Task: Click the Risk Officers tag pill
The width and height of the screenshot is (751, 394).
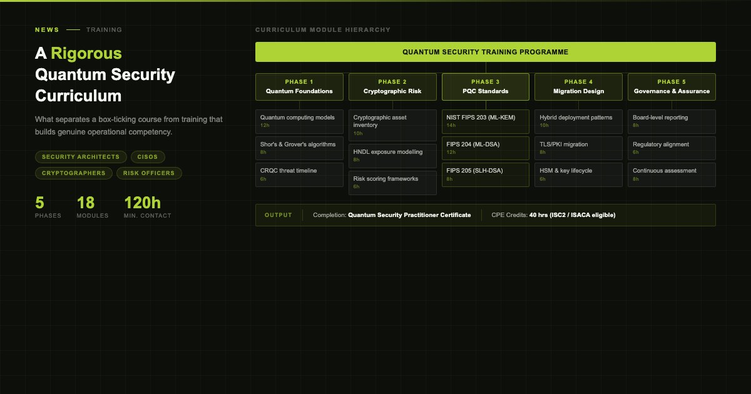Action: pyautogui.click(x=149, y=173)
